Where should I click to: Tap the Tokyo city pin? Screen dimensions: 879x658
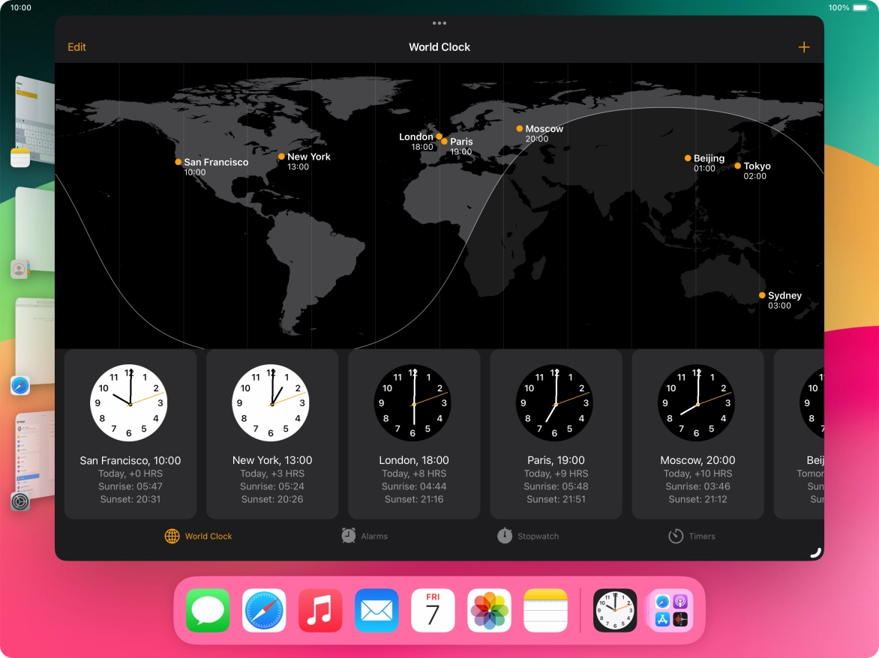[x=738, y=166]
